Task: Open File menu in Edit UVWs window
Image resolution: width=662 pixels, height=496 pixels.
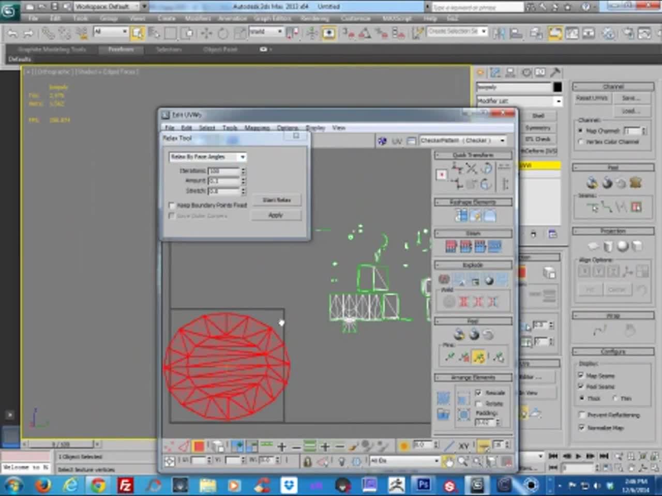Action: [169, 128]
